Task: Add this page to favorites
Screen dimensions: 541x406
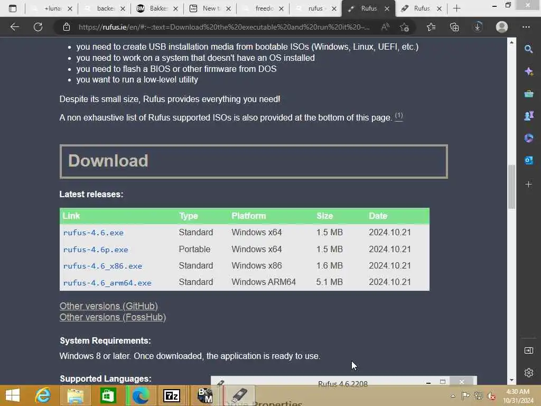Action: pos(405,27)
